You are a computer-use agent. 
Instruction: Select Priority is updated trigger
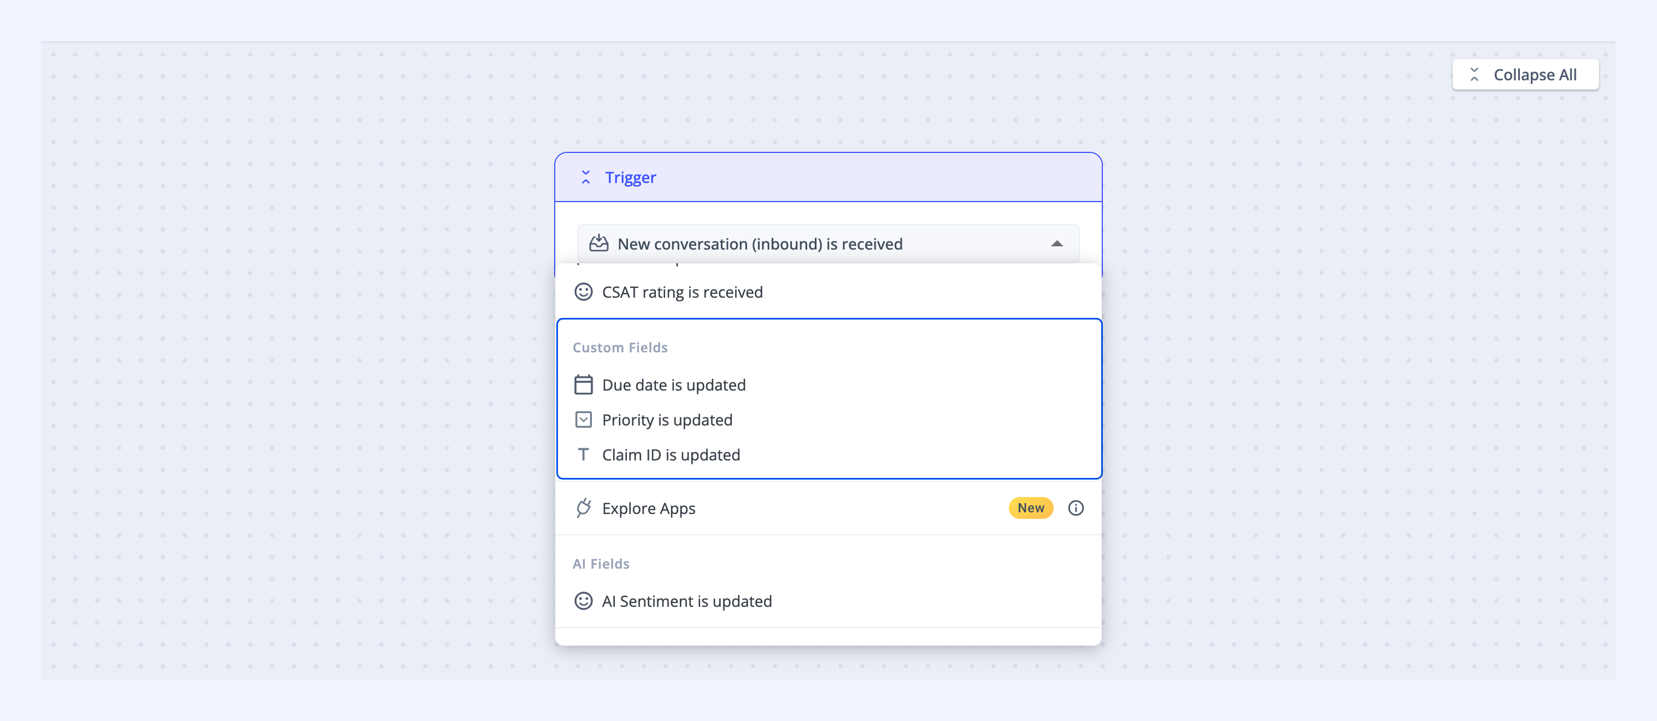click(x=828, y=420)
